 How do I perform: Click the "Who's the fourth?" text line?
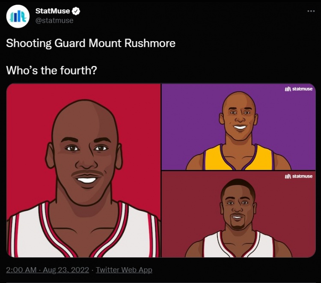point(51,70)
